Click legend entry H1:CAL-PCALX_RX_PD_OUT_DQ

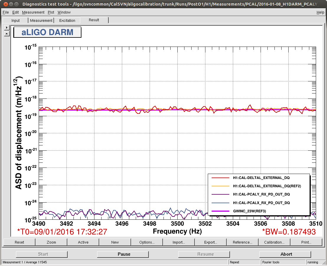tap(261, 203)
